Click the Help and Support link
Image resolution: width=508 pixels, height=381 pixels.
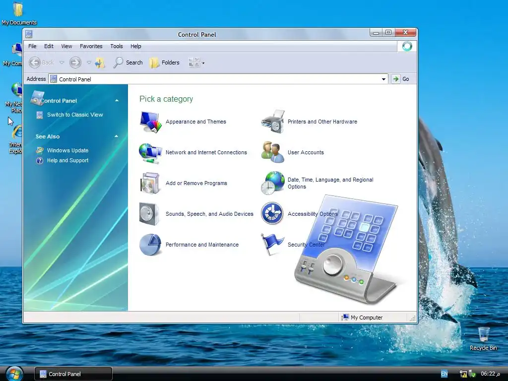67,160
